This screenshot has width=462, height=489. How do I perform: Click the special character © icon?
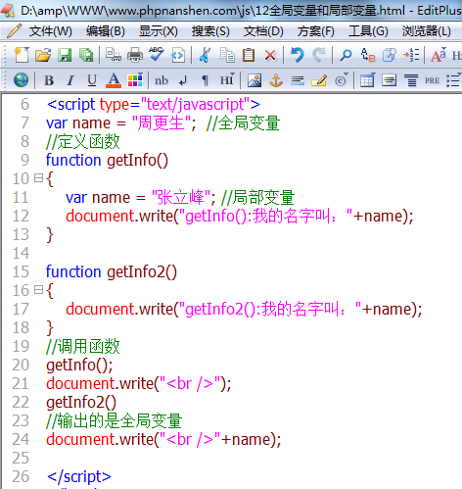(x=341, y=80)
